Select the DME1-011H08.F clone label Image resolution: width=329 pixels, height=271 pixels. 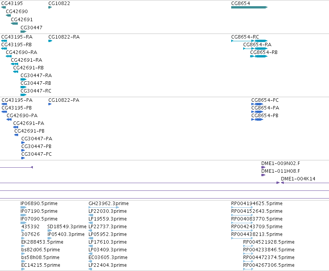tap(281, 171)
